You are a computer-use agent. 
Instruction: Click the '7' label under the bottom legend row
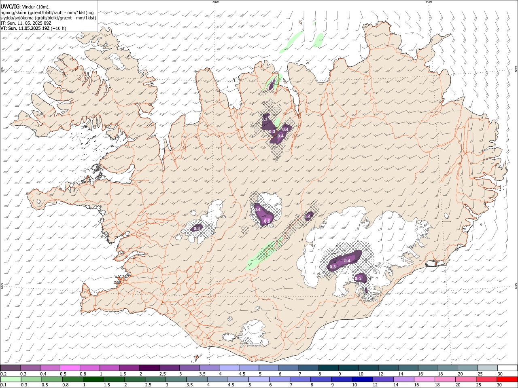click(291, 385)
